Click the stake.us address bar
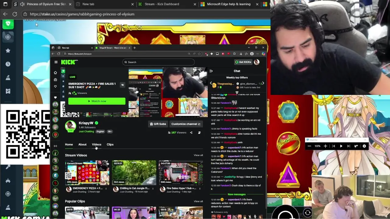 coord(146,14)
